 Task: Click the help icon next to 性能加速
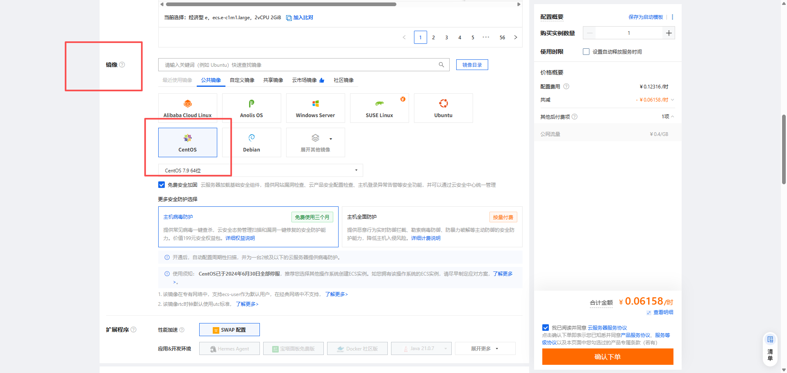click(x=182, y=330)
